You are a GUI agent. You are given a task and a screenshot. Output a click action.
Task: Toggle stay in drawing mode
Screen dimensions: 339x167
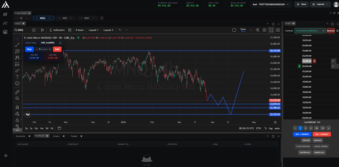[17, 114]
